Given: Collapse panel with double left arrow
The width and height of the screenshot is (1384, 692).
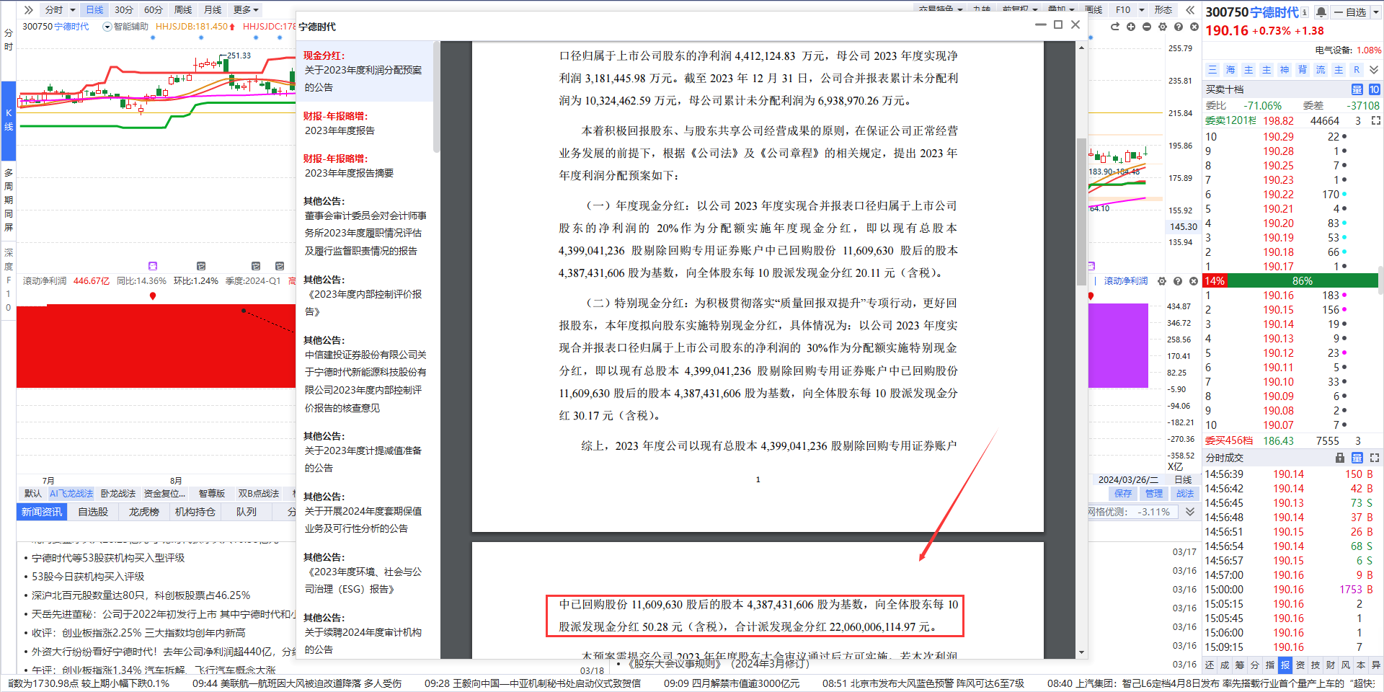Looking at the screenshot, I should point(1190,10).
